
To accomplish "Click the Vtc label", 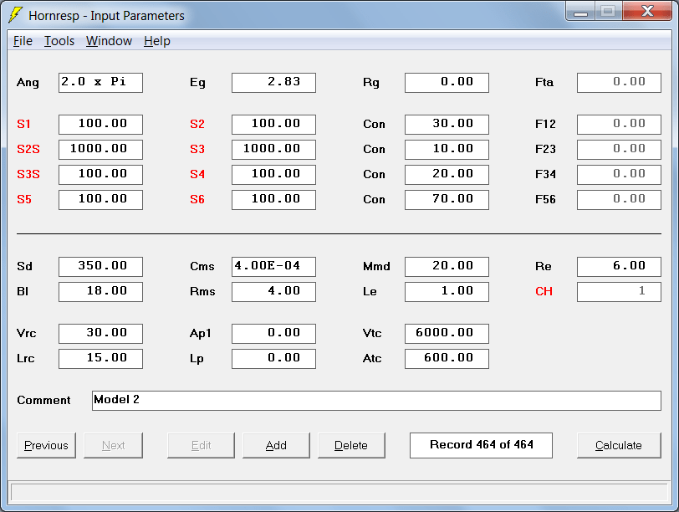I will (x=372, y=334).
